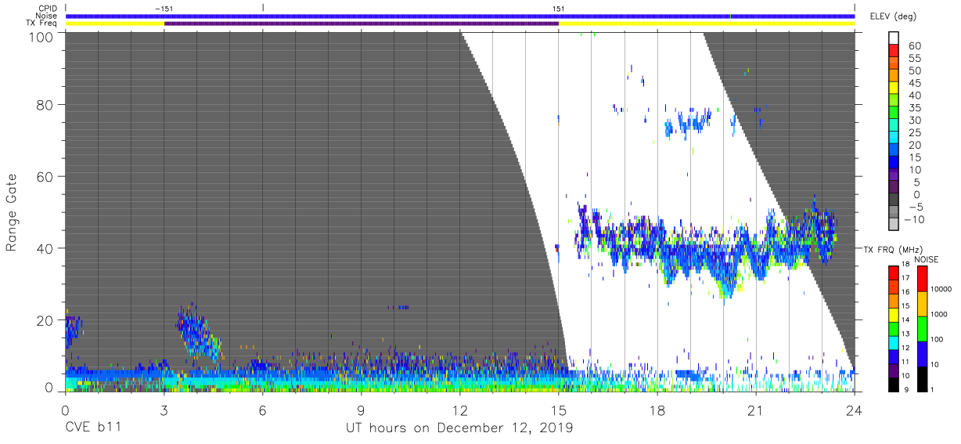Viewport: 961px width, 444px height.
Task: Click the 6 tick on the UT hours axis
Action: click(x=262, y=409)
